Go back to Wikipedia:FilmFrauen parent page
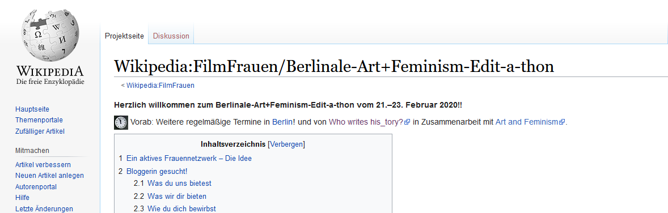The width and height of the screenshot is (668, 213). click(160, 85)
